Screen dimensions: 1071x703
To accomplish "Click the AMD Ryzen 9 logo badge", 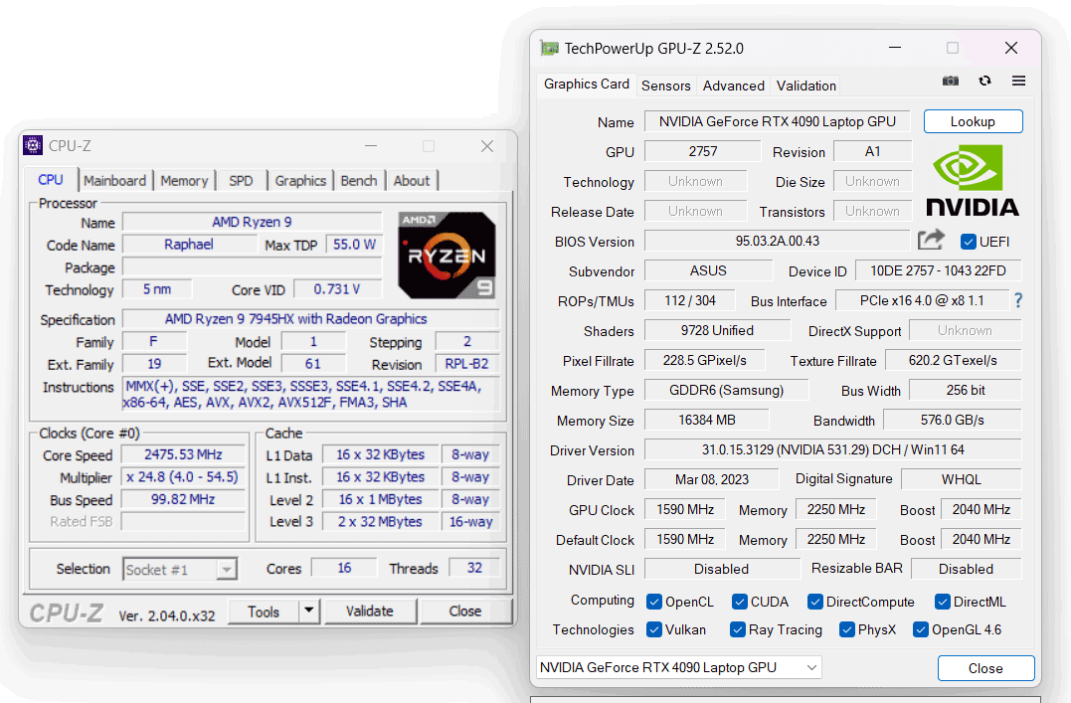I will click(x=446, y=256).
